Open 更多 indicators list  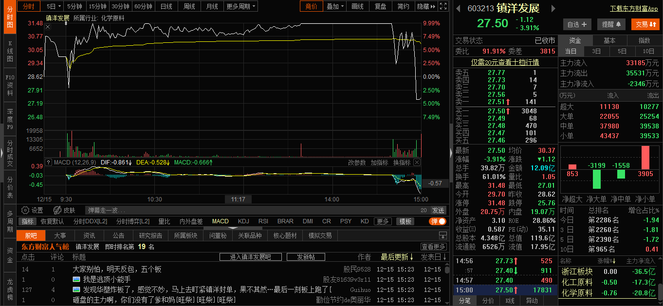coord(383,221)
